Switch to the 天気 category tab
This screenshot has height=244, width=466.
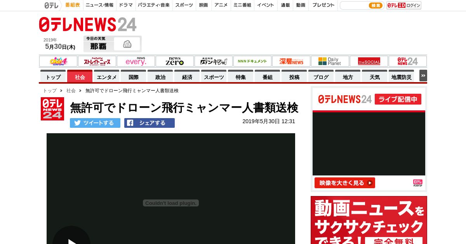click(x=375, y=77)
